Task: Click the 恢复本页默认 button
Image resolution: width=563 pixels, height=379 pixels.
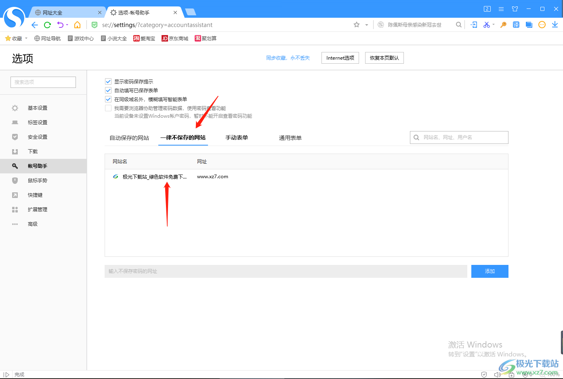Action: click(x=384, y=58)
